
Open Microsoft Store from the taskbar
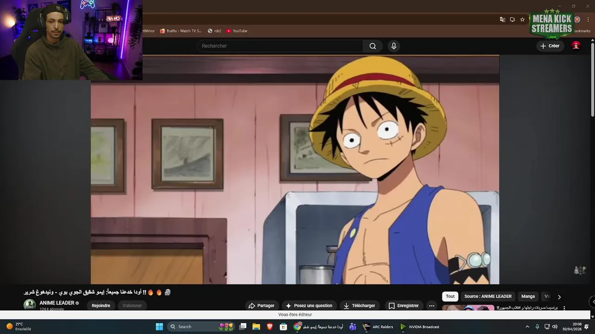[283, 327]
